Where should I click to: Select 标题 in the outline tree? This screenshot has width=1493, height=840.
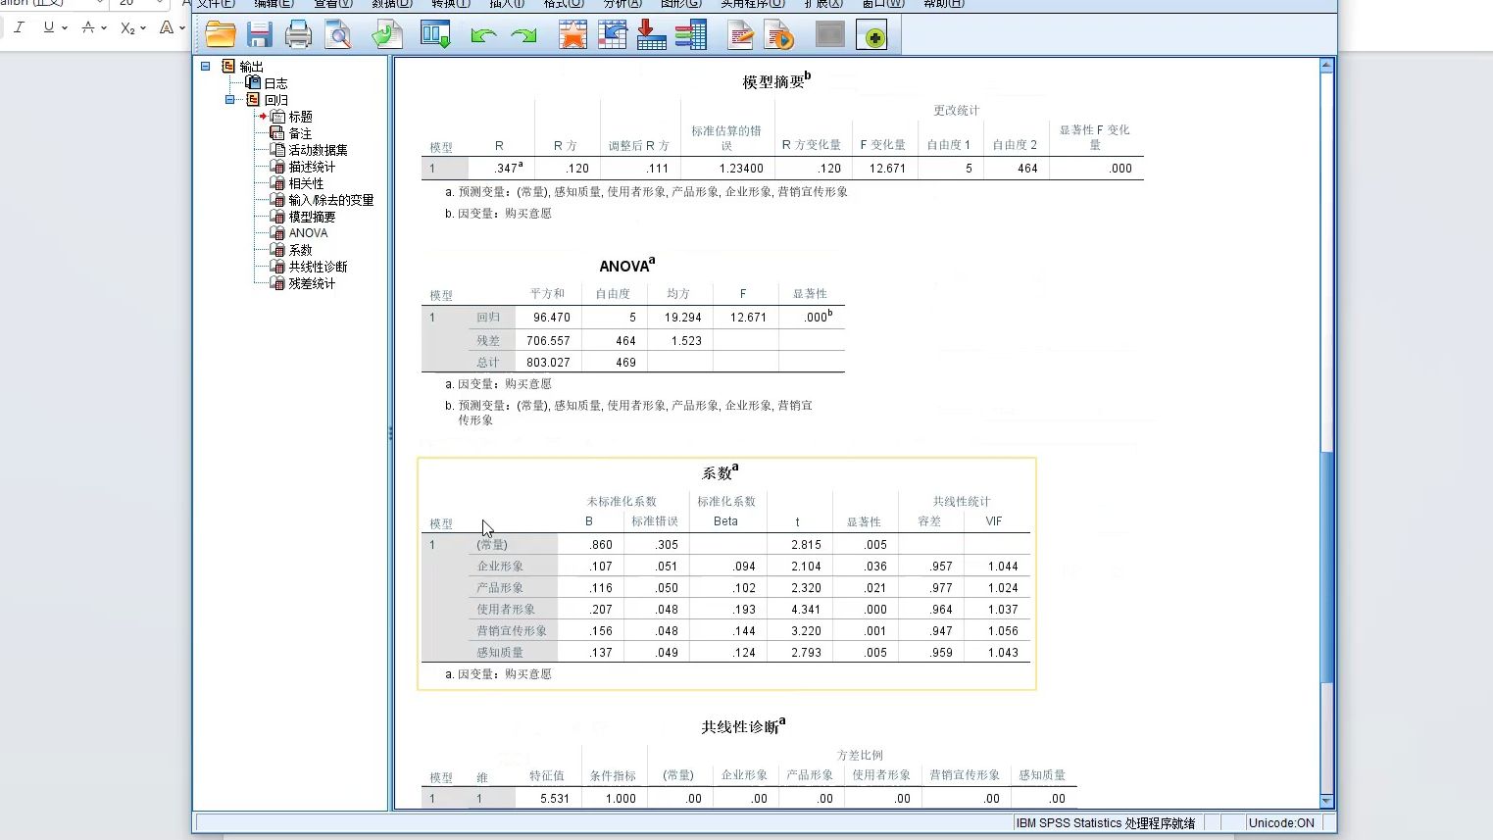pos(300,117)
